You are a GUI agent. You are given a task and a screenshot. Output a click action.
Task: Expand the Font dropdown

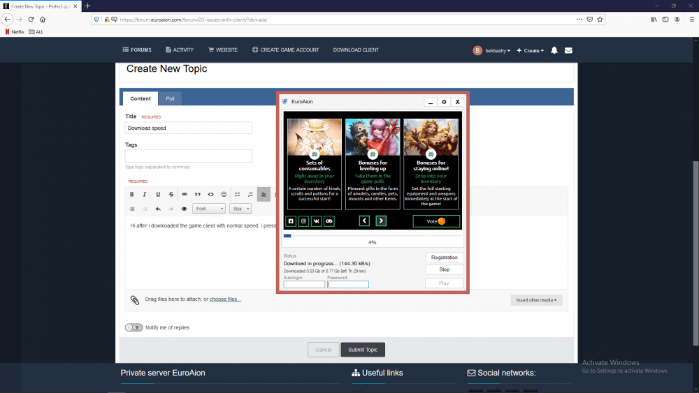point(210,209)
